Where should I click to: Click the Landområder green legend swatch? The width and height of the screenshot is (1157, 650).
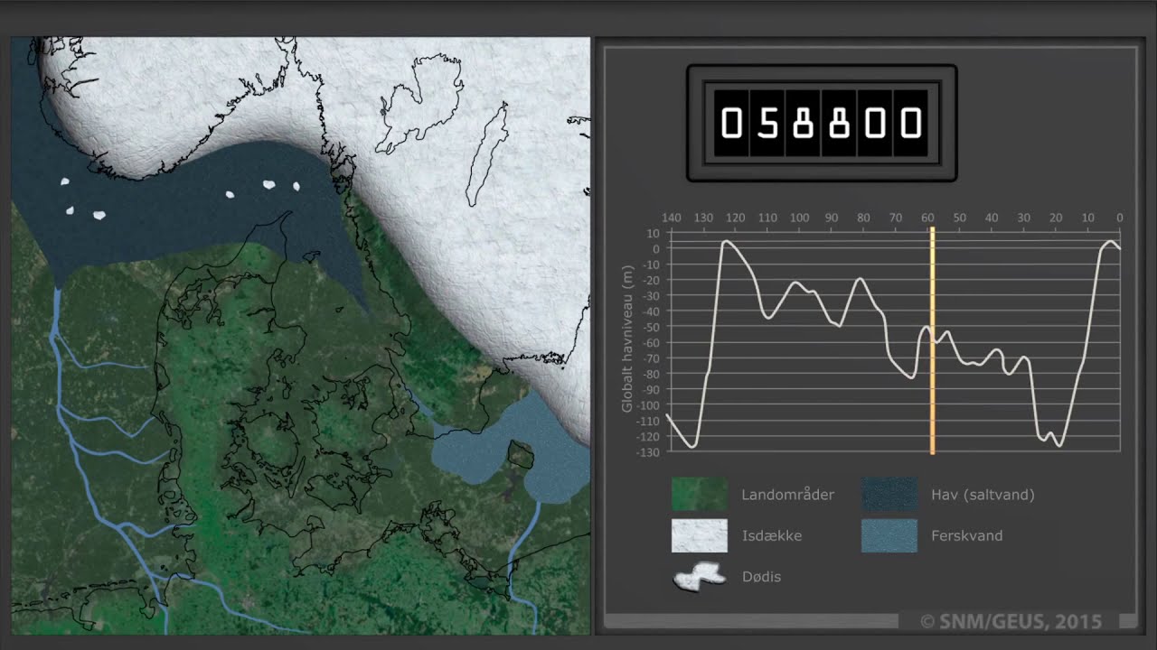(699, 494)
